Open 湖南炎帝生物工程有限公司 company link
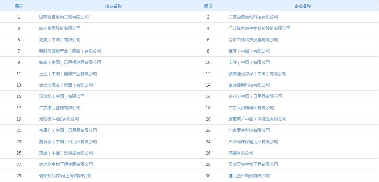Viewport: 379px width, 182px height. (64, 17)
